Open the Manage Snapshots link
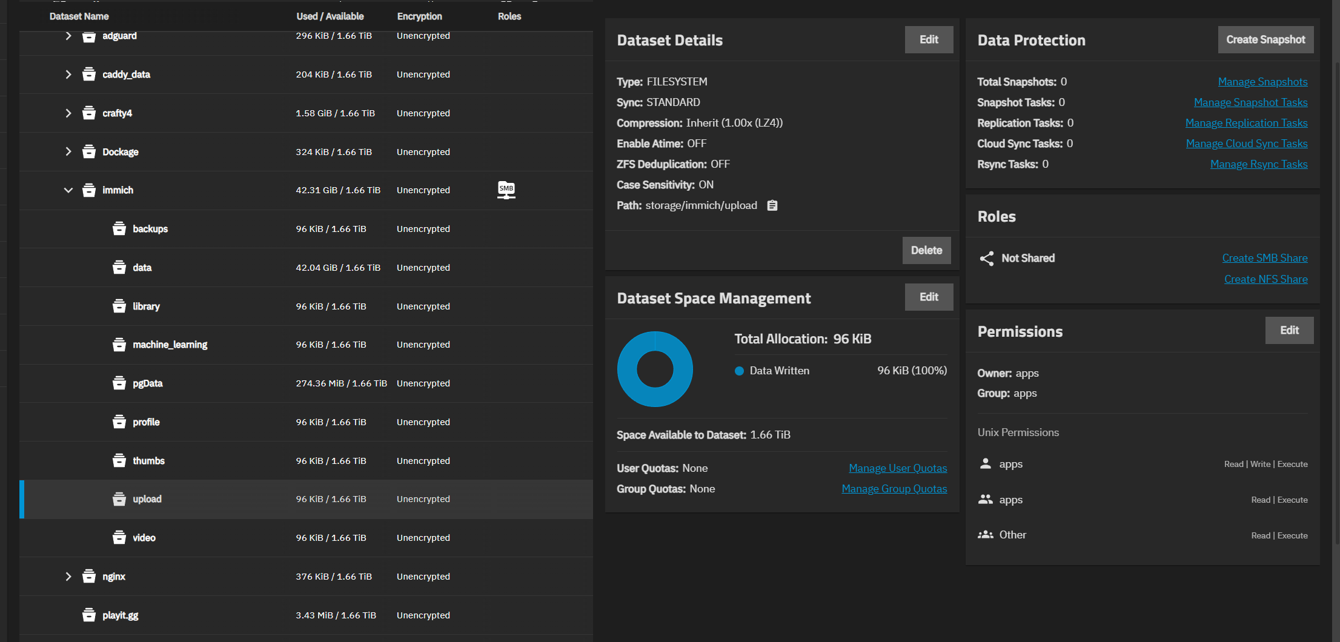Screen dimensions: 1340x642 pyautogui.click(x=1262, y=82)
